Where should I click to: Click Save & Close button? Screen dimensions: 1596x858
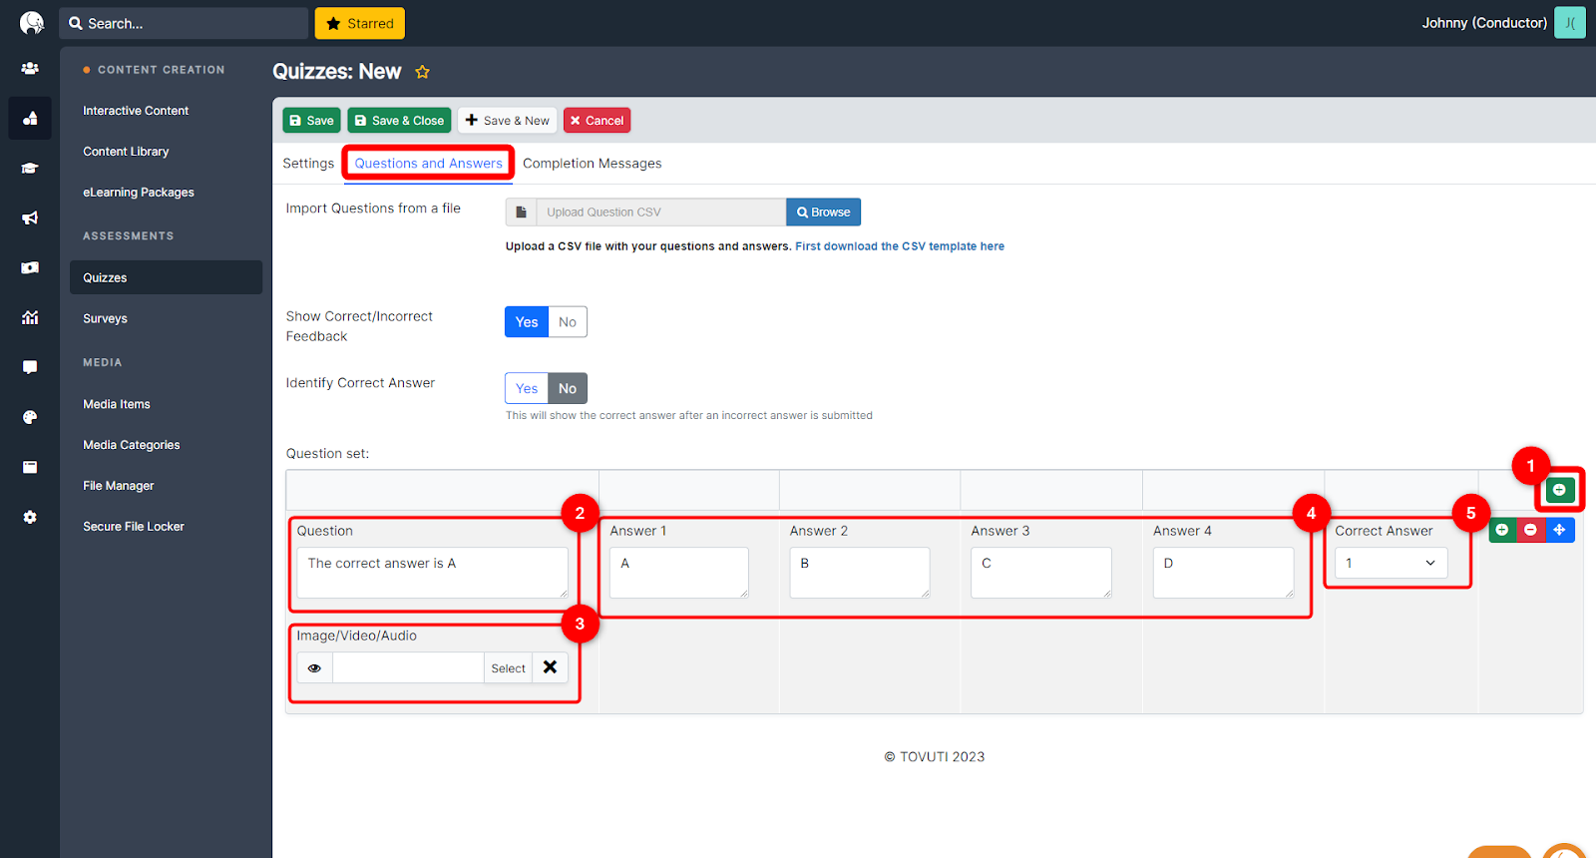pos(399,121)
